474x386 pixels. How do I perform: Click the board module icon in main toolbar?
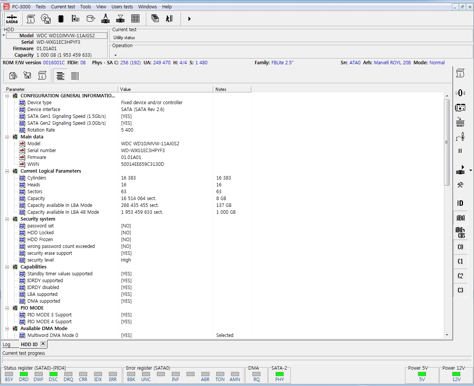75,19
